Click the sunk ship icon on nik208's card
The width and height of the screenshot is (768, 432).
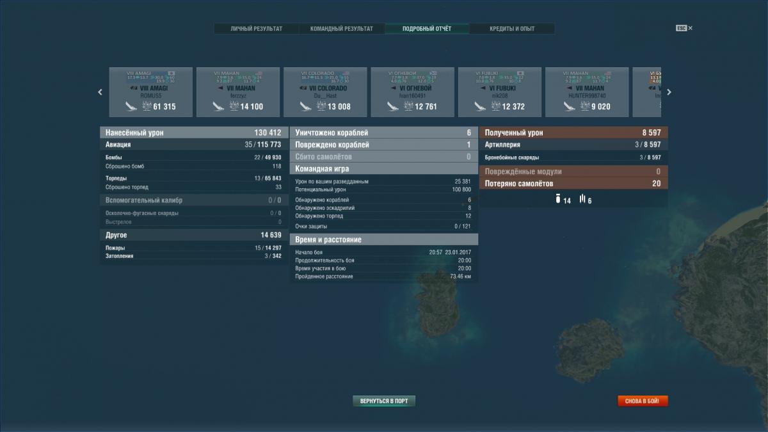pyautogui.click(x=480, y=106)
